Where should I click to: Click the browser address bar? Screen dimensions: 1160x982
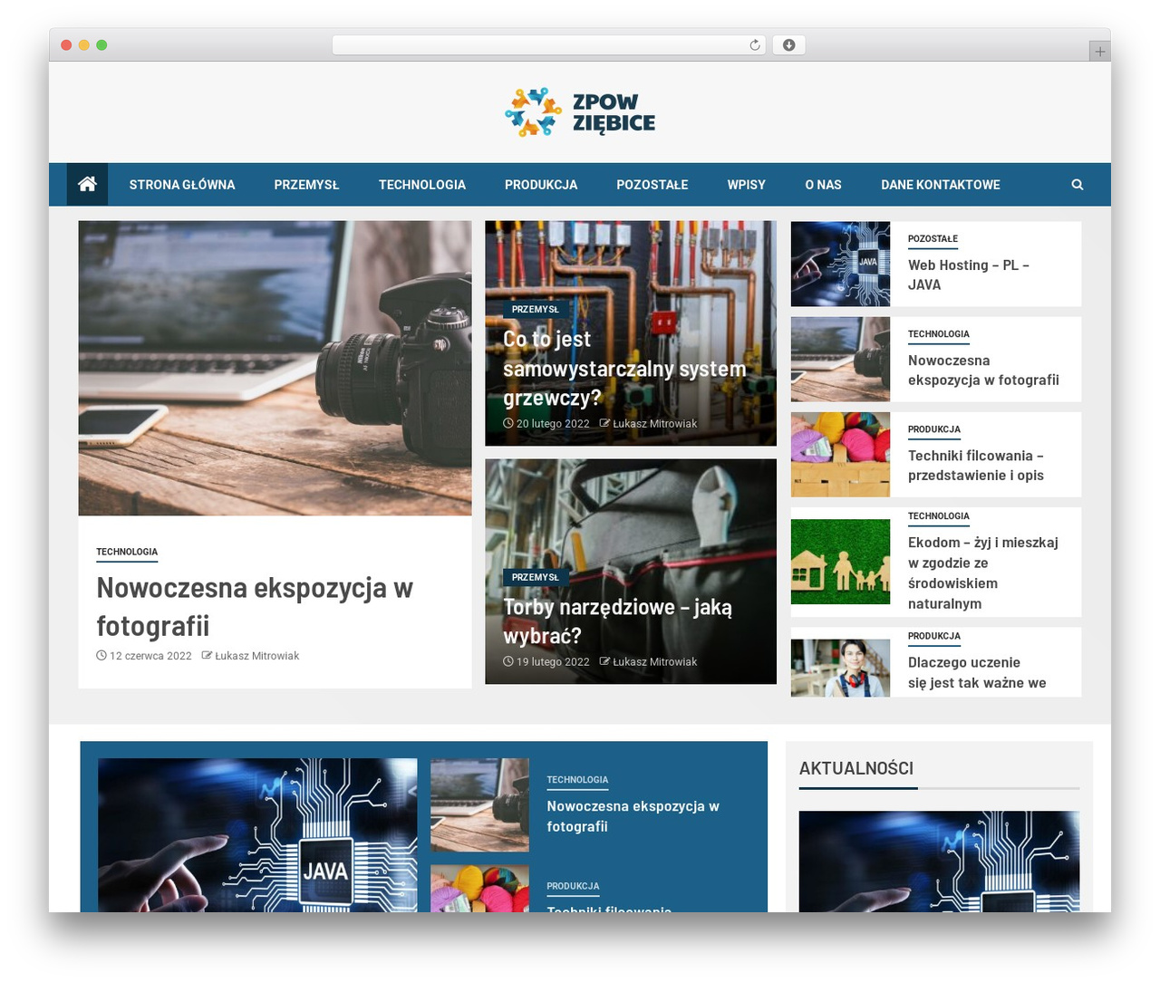[x=549, y=45]
